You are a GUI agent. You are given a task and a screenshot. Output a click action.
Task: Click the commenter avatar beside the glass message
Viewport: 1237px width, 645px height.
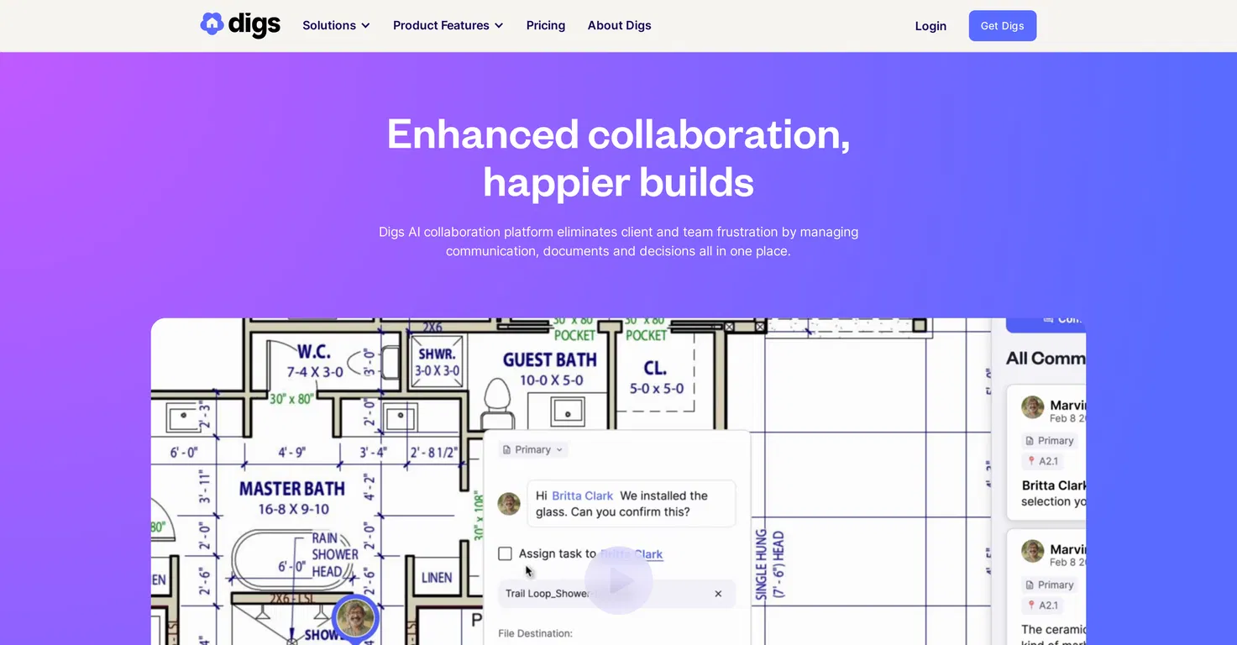click(x=509, y=504)
